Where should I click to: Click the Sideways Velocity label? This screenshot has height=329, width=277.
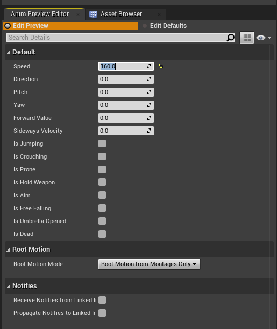pyautogui.click(x=38, y=131)
